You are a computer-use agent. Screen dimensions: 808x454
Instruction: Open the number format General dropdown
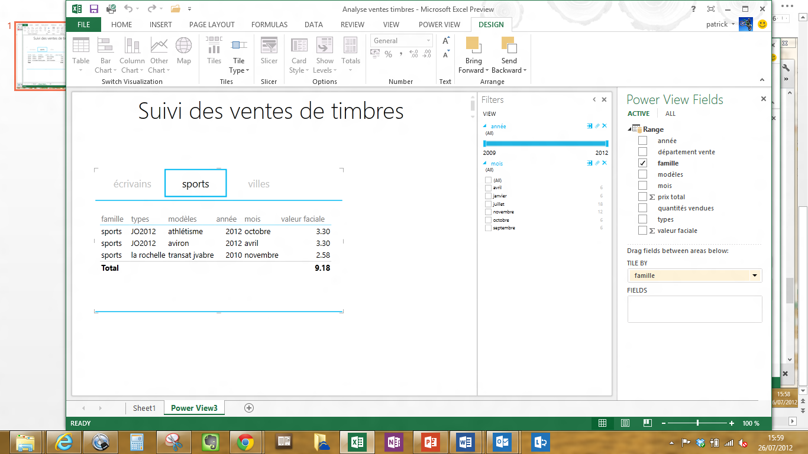pyautogui.click(x=429, y=41)
